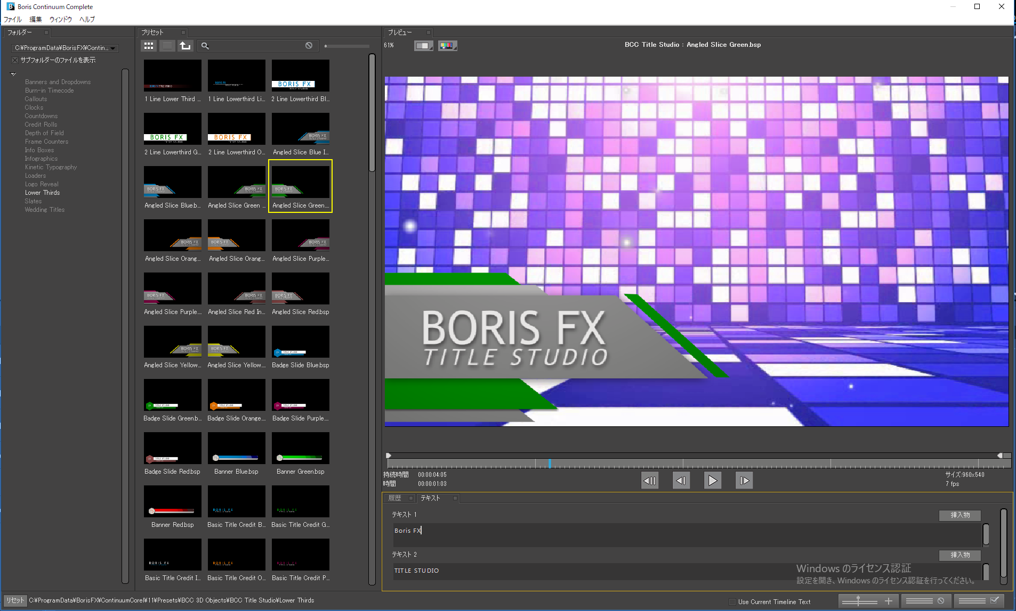1016x611 pixels.
Task: Switch presets to thumbnail grid view
Action: (149, 46)
